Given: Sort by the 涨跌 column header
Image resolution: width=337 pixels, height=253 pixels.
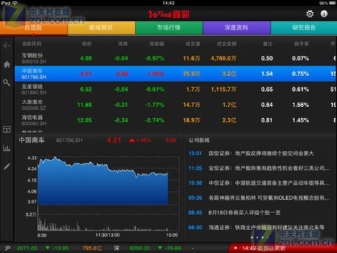Looking at the screenshot, I should (x=123, y=44).
